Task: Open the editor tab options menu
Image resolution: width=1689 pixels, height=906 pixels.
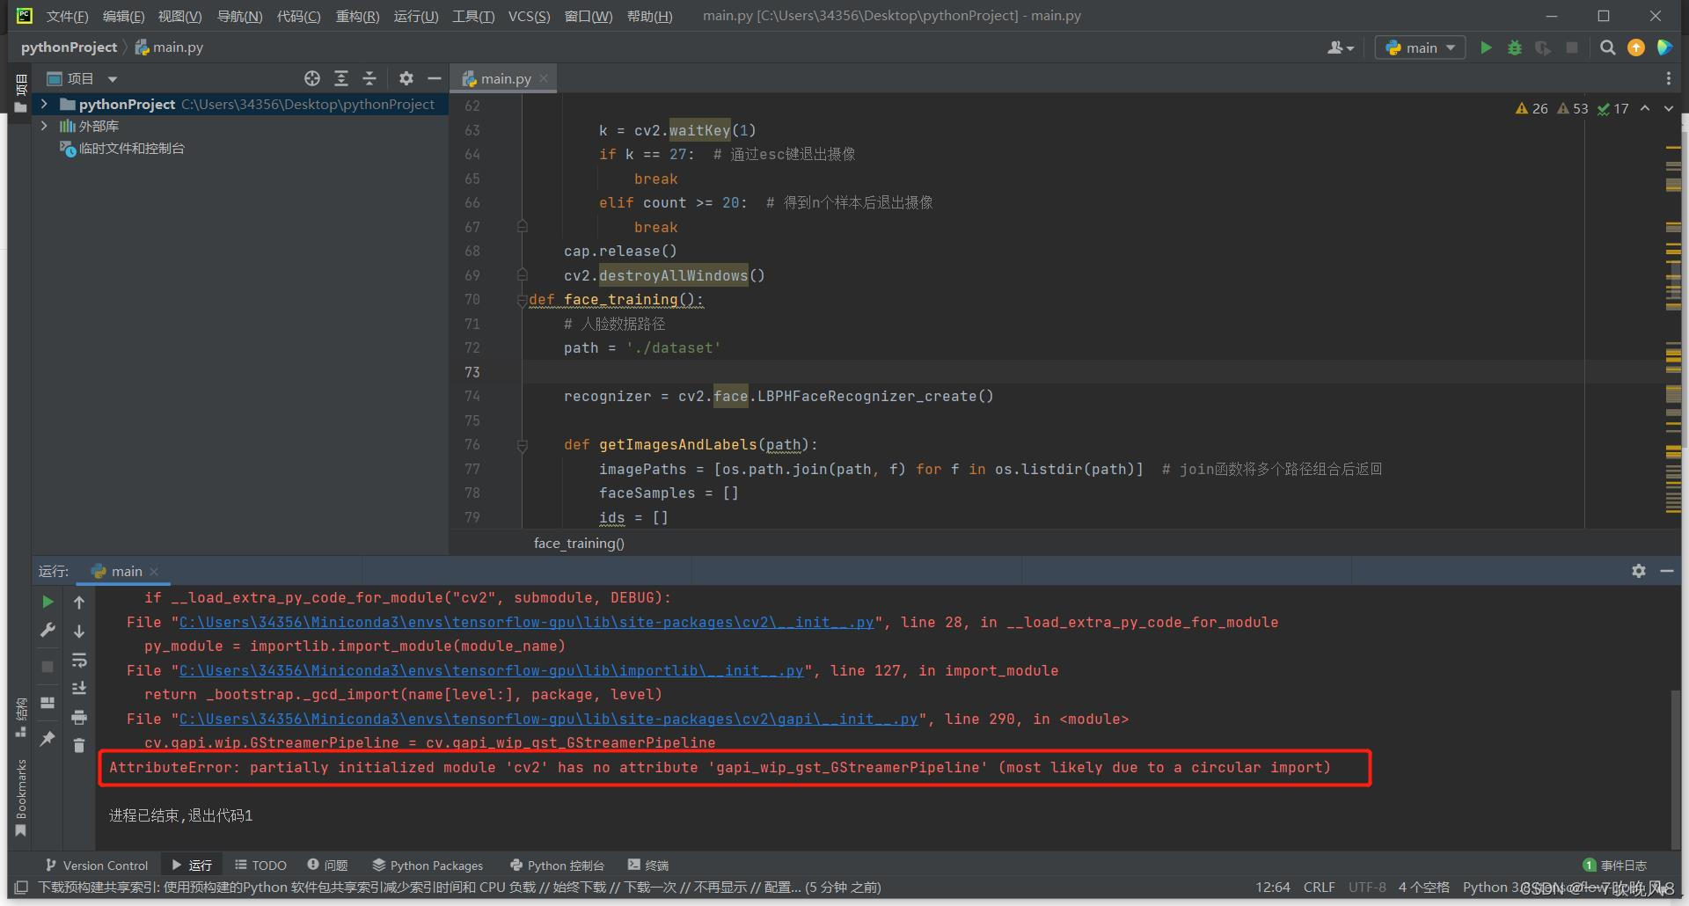Action: [x=1668, y=78]
